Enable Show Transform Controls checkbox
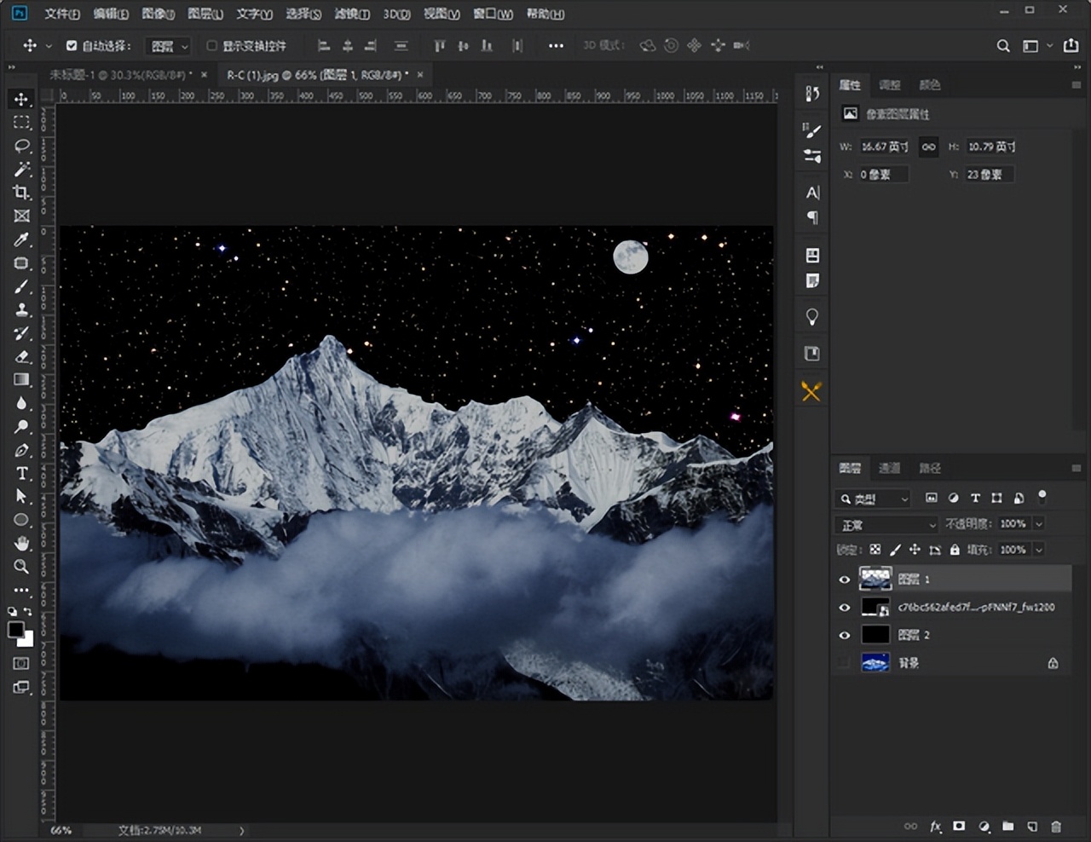The width and height of the screenshot is (1091, 842). [x=212, y=46]
